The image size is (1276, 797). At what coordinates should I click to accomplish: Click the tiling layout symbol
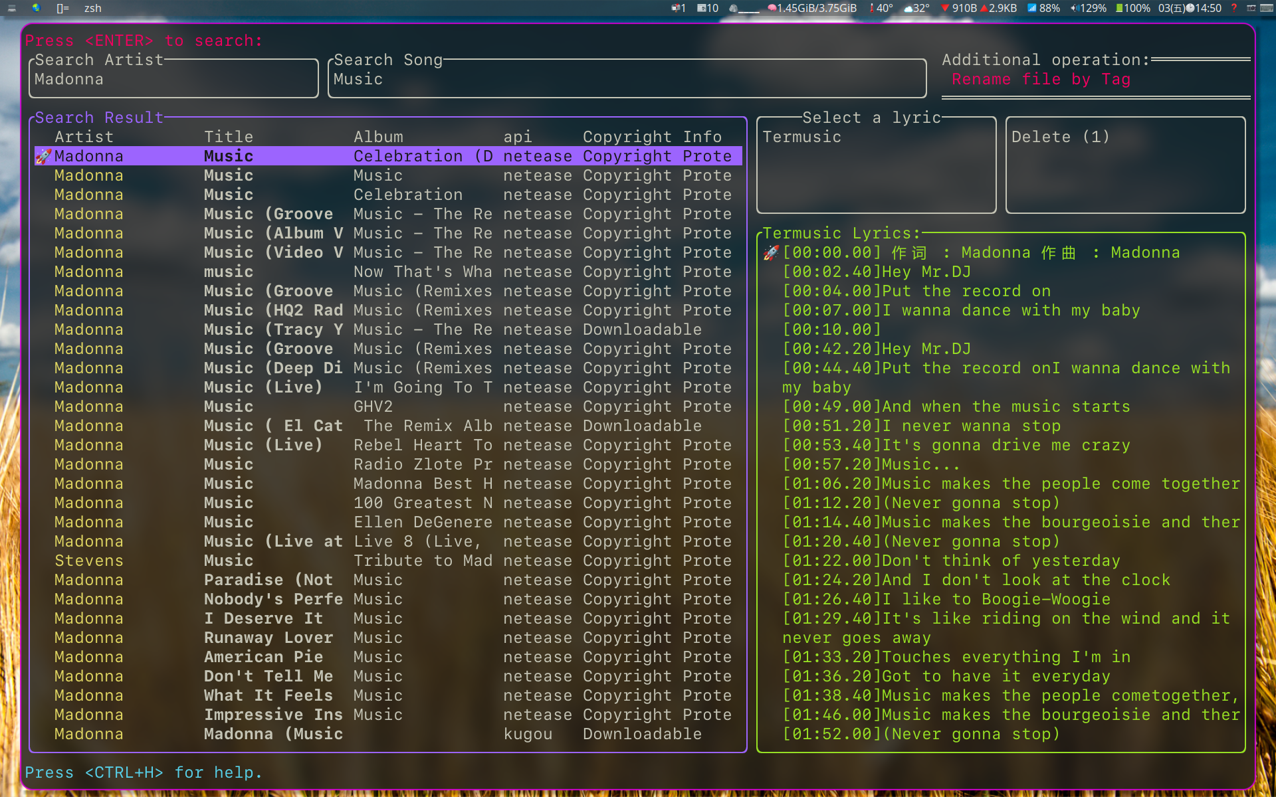62,8
